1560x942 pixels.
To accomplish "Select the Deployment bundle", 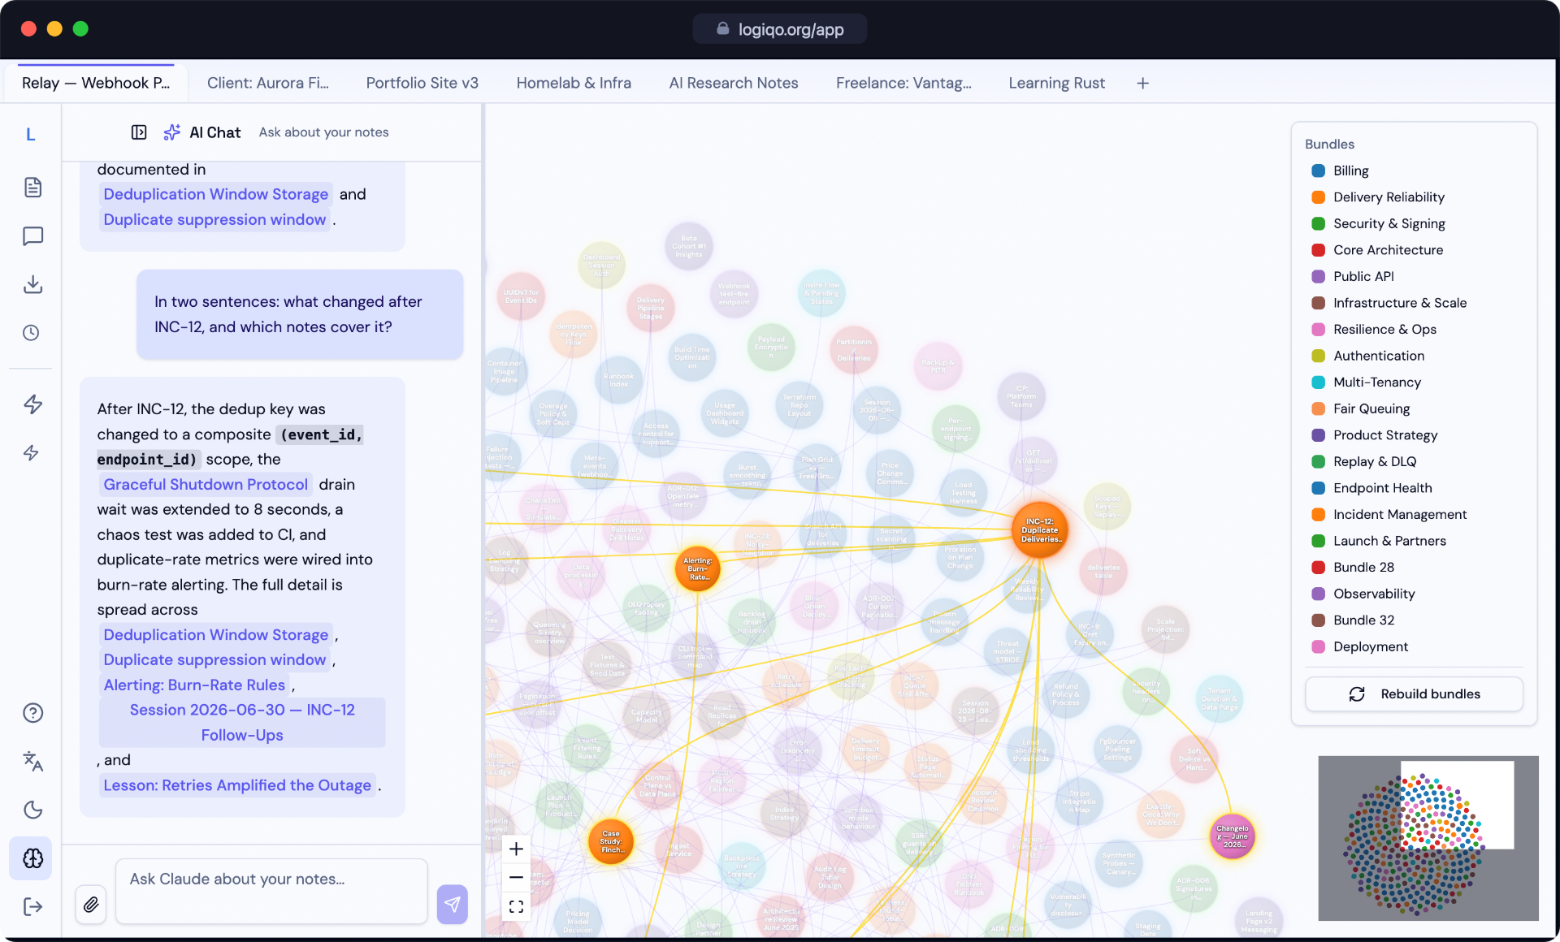I will click(1371, 646).
